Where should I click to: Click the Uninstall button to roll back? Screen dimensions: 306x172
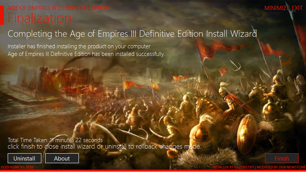(25, 158)
